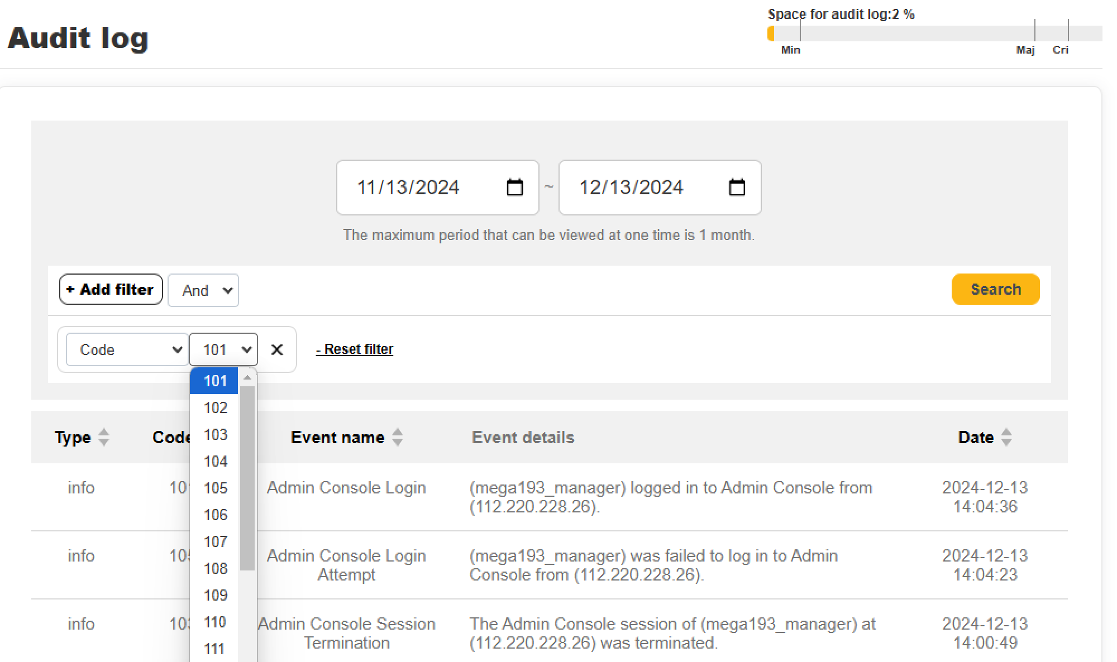Expand the And logic operator dropdown
The width and height of the screenshot is (1117, 662).
point(203,290)
